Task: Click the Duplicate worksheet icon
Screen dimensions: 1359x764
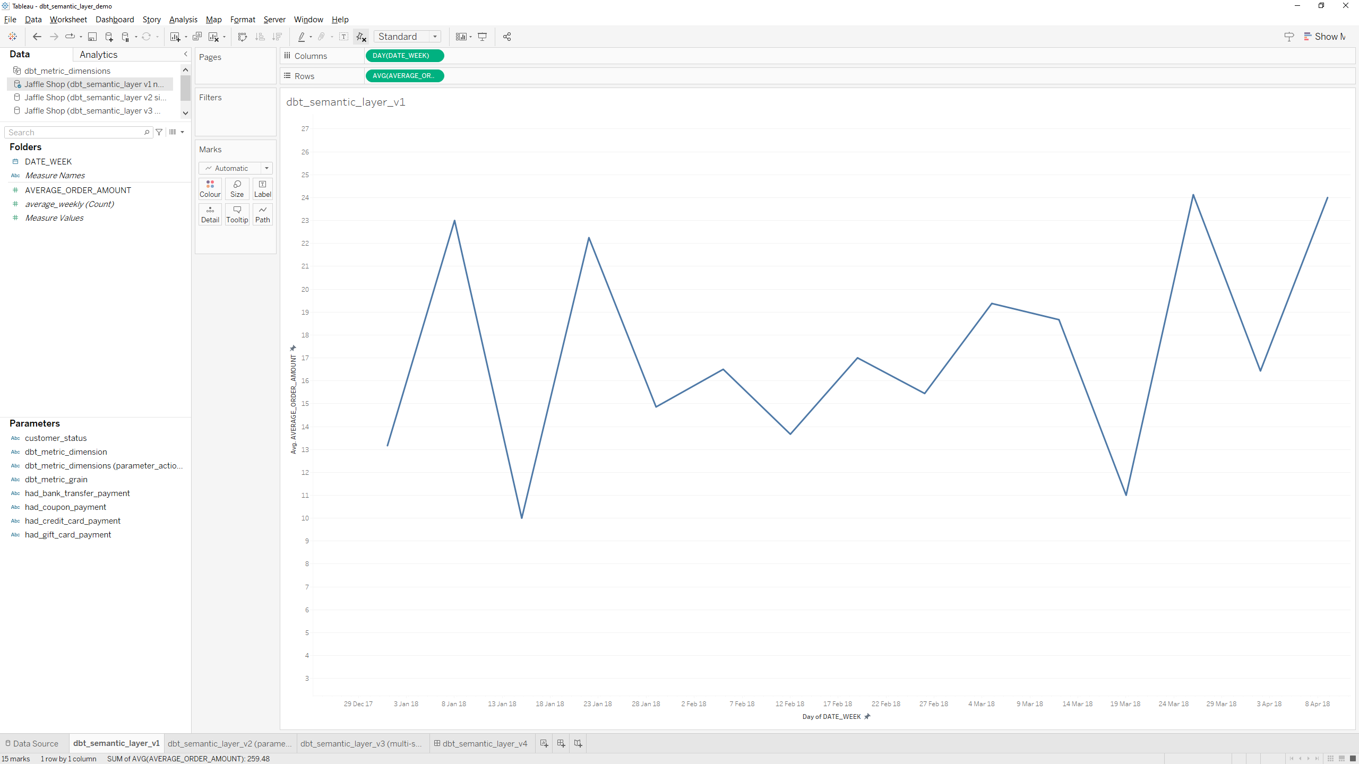Action: pyautogui.click(x=197, y=37)
